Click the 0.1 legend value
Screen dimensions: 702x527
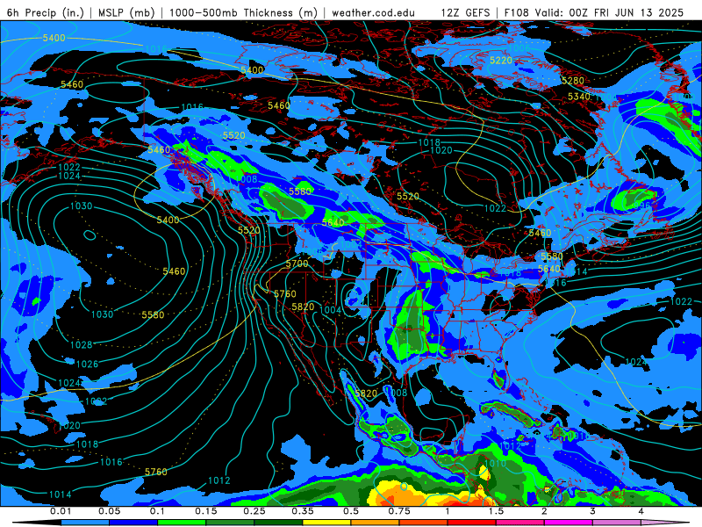coord(157,511)
